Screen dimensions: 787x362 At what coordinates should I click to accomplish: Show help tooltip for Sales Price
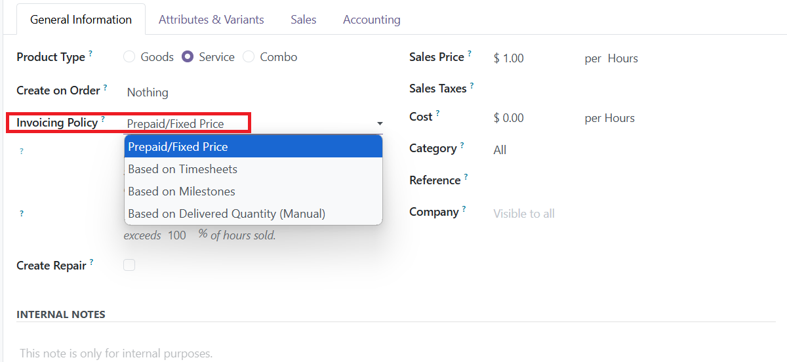tap(470, 54)
